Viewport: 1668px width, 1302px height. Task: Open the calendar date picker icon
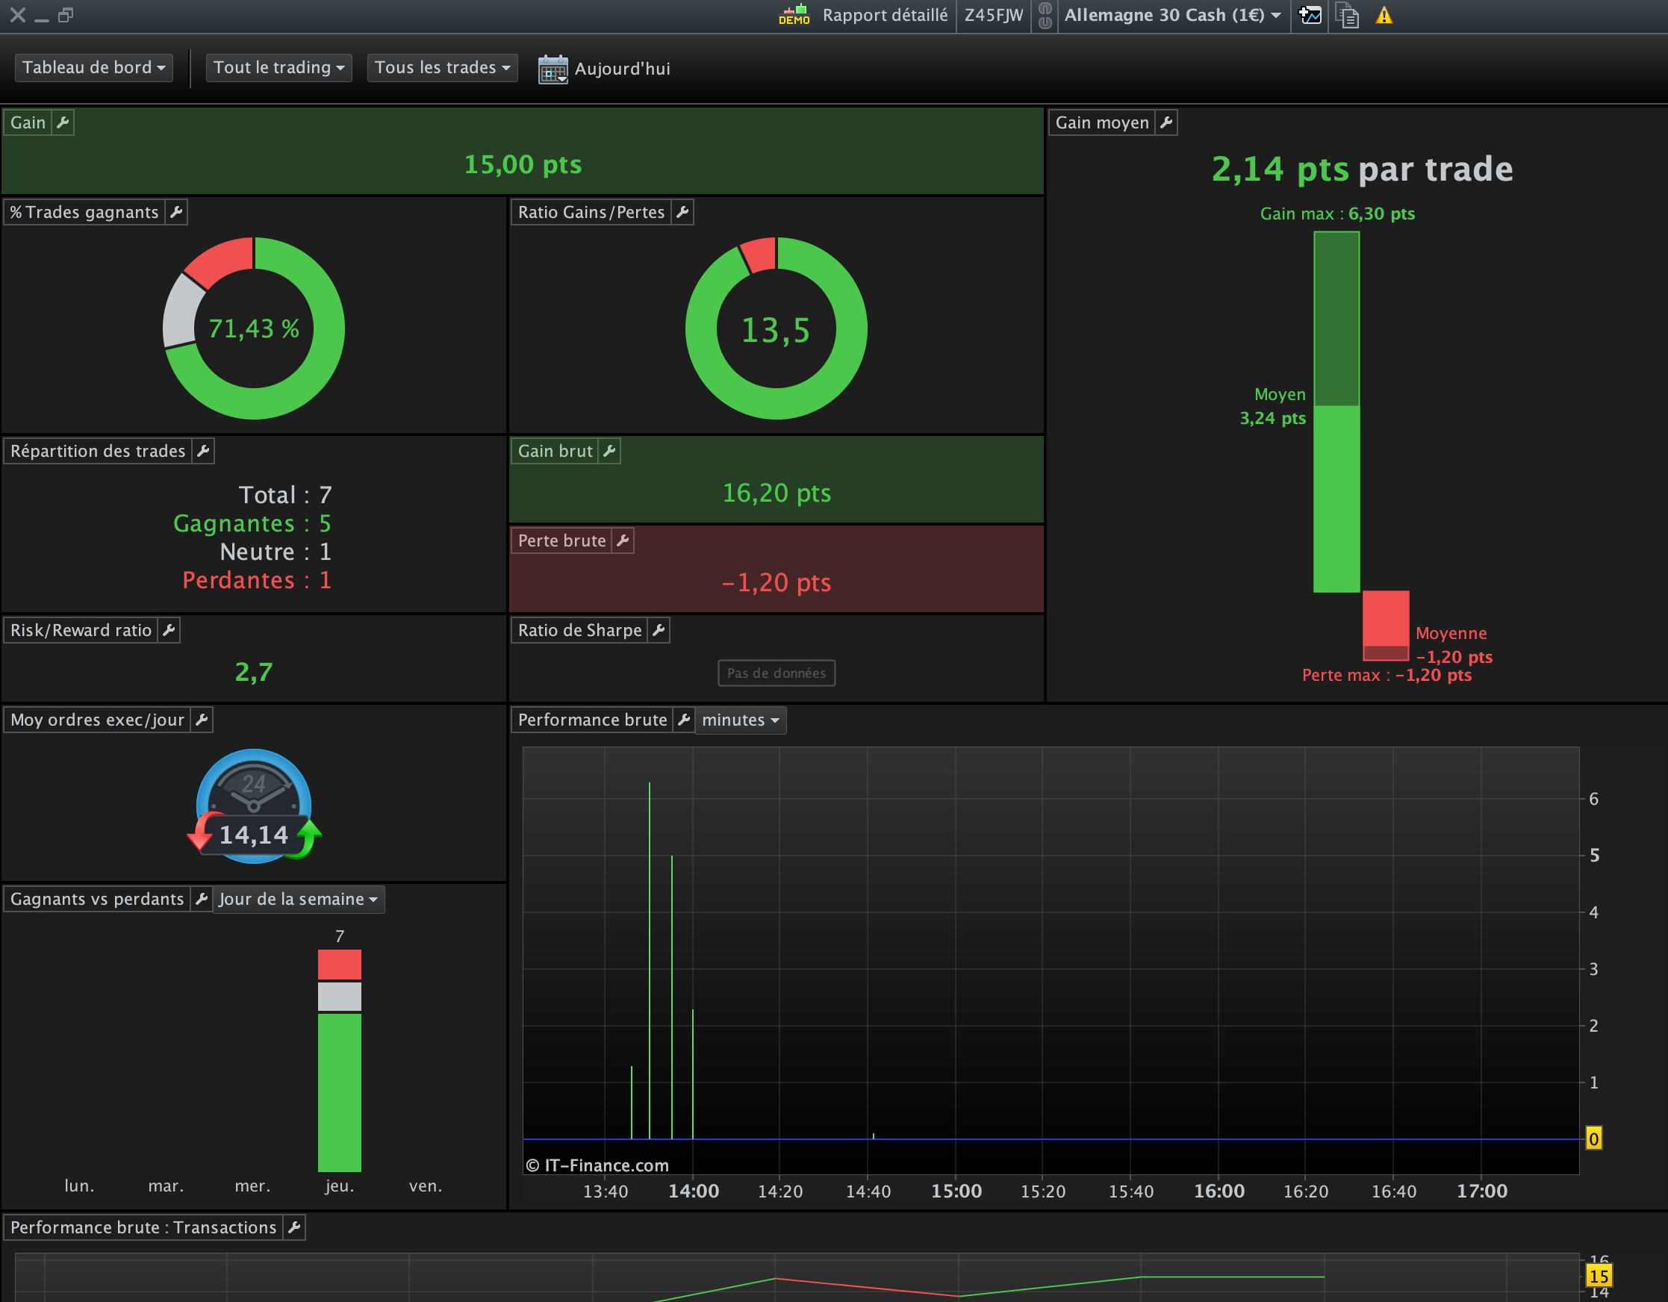pos(553,69)
